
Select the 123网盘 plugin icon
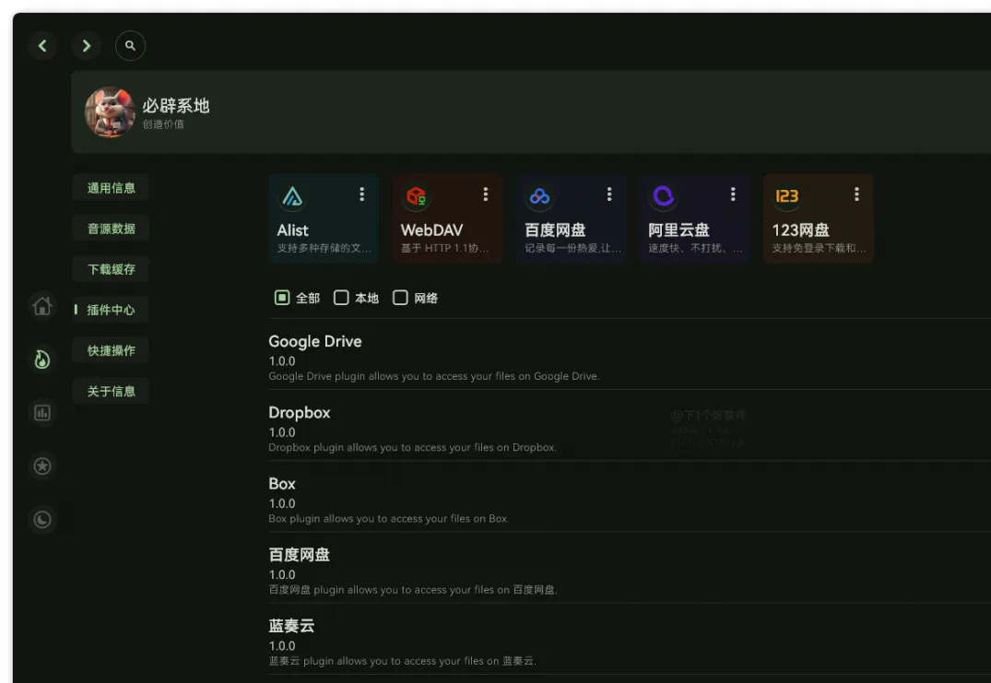(787, 195)
